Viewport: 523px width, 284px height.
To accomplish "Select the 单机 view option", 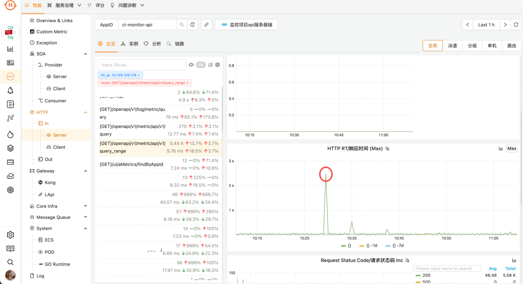I will [x=492, y=45].
